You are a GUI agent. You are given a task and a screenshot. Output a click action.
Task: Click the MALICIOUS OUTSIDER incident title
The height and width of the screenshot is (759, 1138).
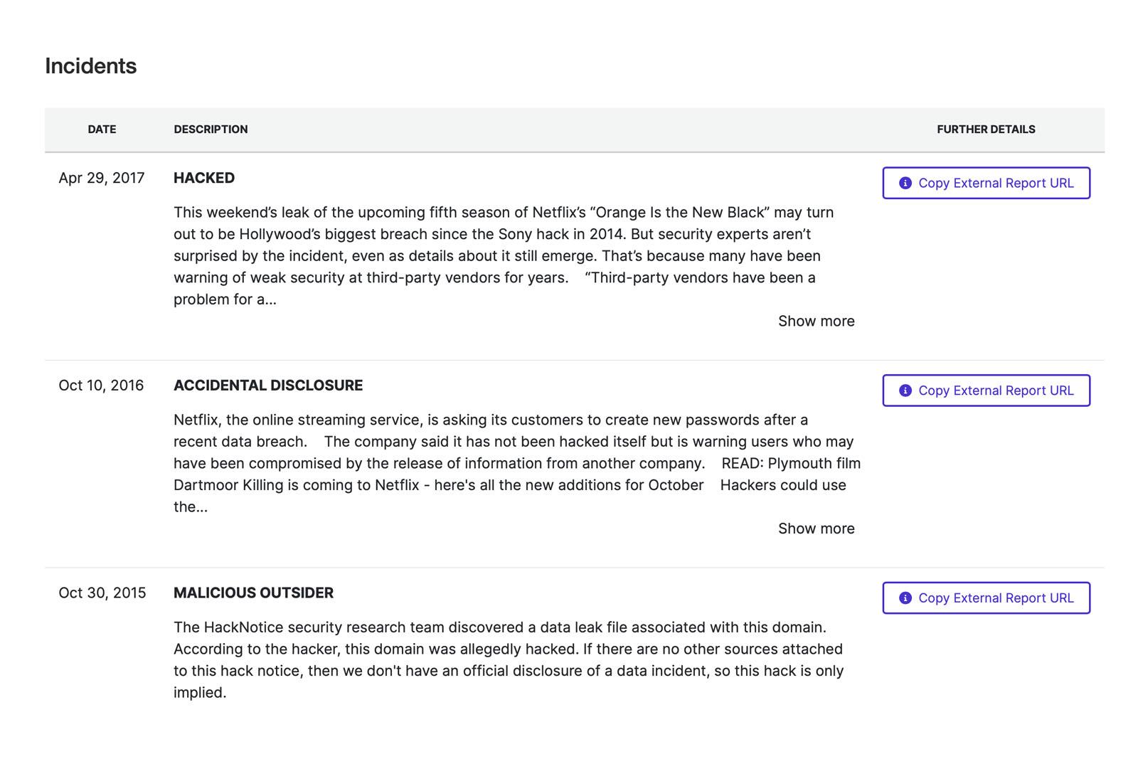[253, 593]
